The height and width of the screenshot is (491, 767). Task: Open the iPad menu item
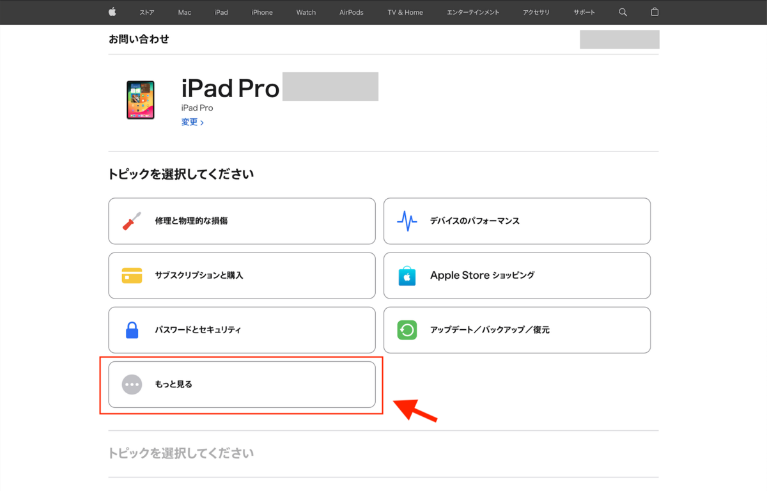tap(221, 12)
